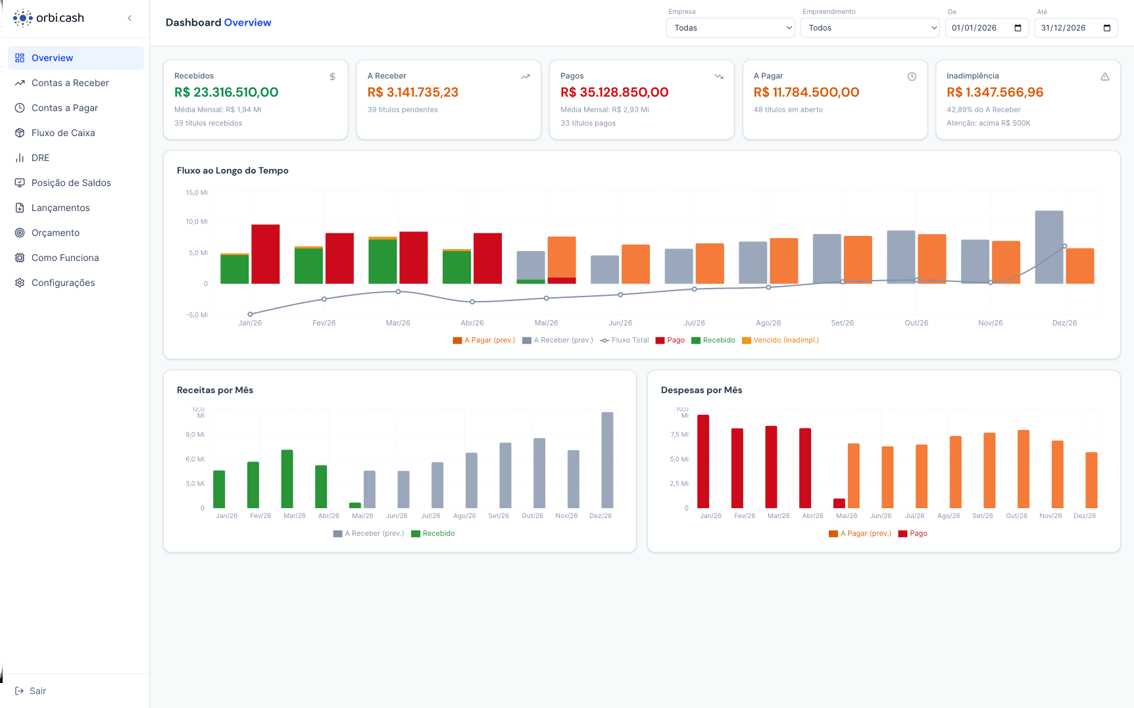
Task: Toggle Pago legend in Despesas por Mês
Action: [x=913, y=534]
